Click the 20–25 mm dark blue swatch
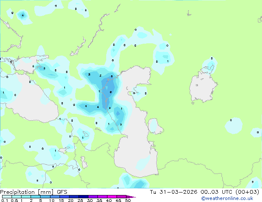Image resolution: width=262 pixels, height=202 pixels. click(74, 197)
